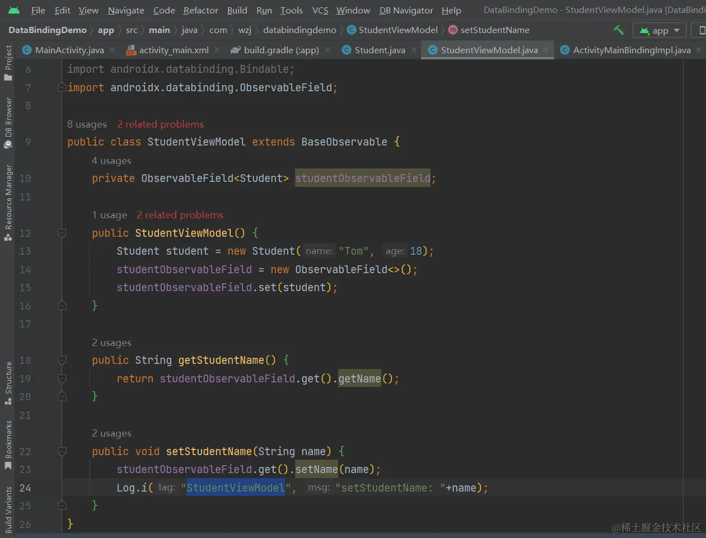Open the Run menu

264,10
